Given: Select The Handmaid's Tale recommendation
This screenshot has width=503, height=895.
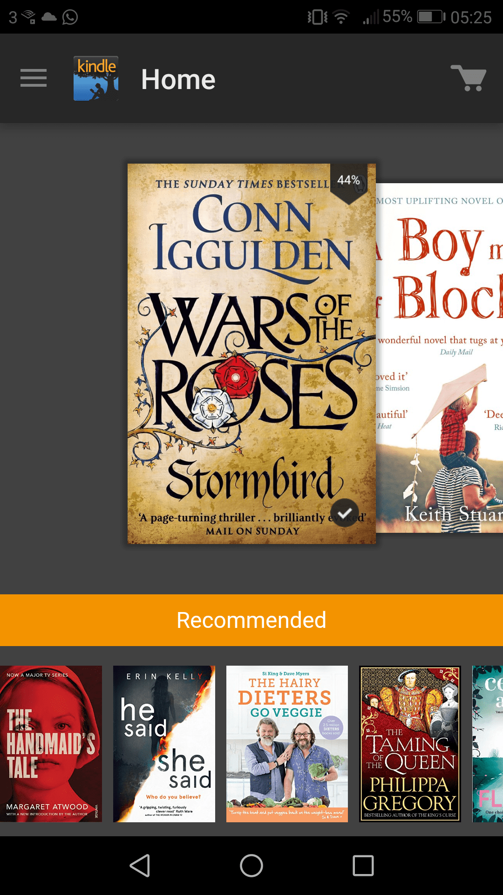Looking at the screenshot, I should pyautogui.click(x=51, y=744).
